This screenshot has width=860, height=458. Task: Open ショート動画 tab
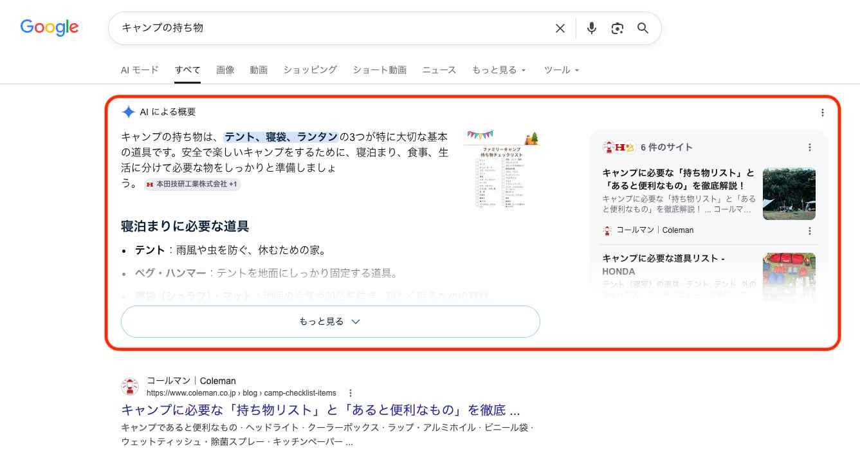pyautogui.click(x=380, y=70)
